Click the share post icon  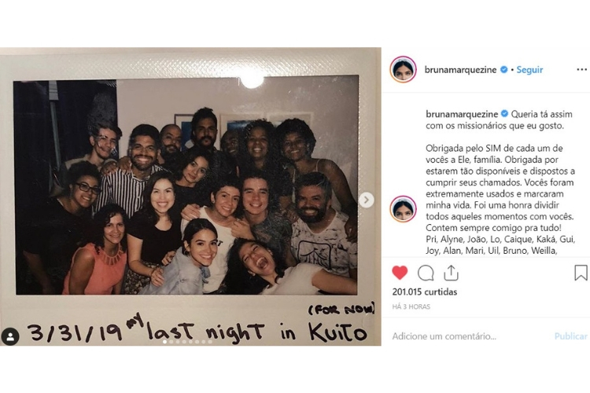point(451,273)
